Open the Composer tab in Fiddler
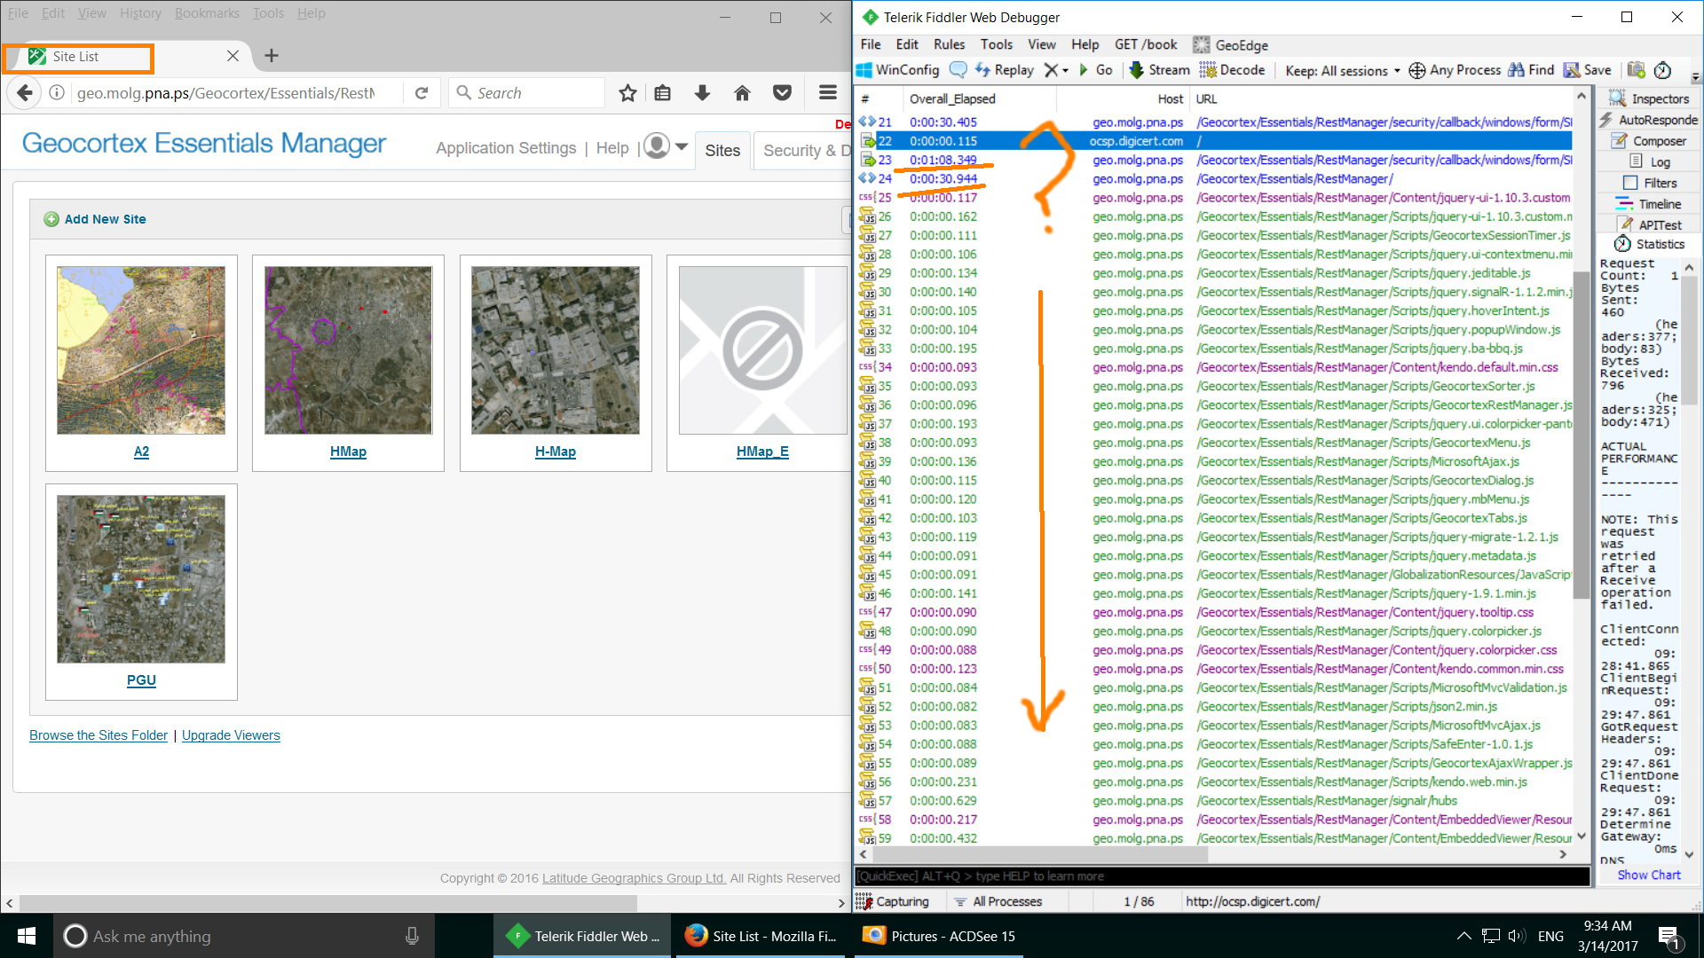The height and width of the screenshot is (958, 1704). tap(1649, 141)
